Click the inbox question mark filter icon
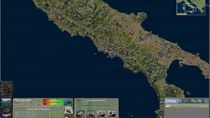 tap(201, 101)
